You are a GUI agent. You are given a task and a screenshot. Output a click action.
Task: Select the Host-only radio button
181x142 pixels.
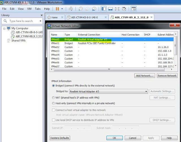(53, 103)
